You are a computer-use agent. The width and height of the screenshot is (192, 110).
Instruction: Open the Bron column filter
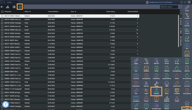(x=75, y=12)
